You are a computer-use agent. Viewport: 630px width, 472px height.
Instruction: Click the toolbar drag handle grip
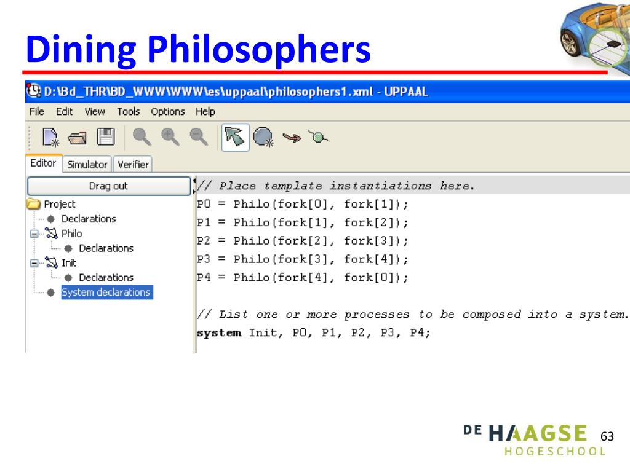[30, 138]
